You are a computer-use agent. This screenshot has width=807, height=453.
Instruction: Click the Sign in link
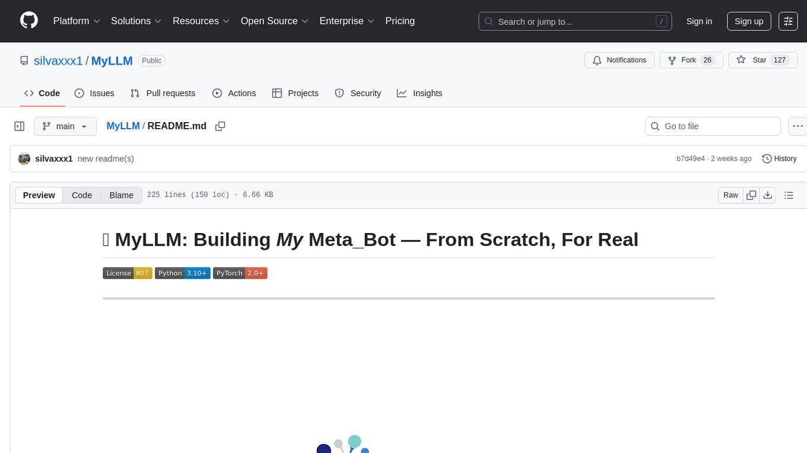[699, 21]
